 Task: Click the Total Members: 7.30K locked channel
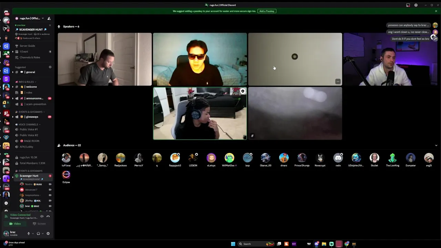point(32,163)
